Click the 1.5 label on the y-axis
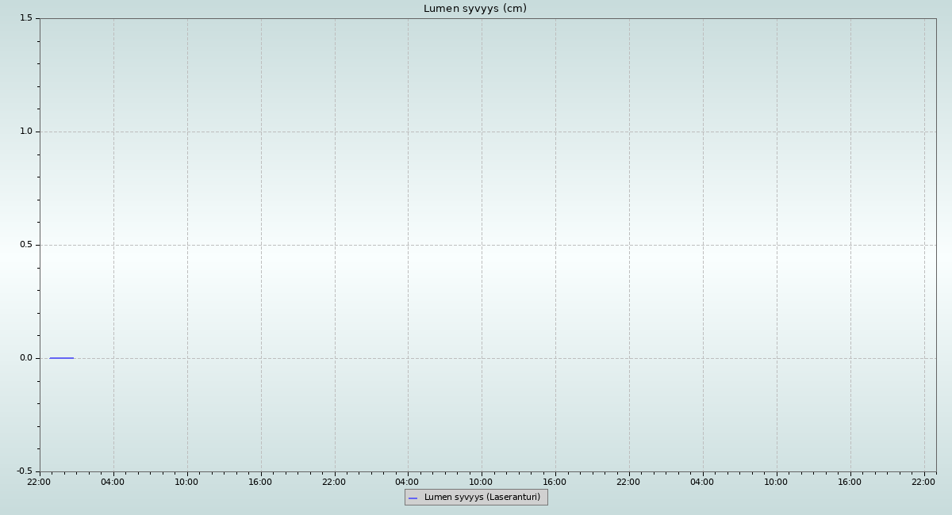This screenshot has height=515, width=952. coord(26,18)
